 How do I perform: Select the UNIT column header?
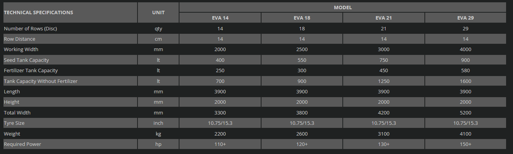pos(158,12)
